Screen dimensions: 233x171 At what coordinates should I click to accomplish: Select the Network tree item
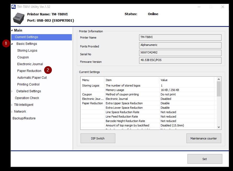pos(20,111)
